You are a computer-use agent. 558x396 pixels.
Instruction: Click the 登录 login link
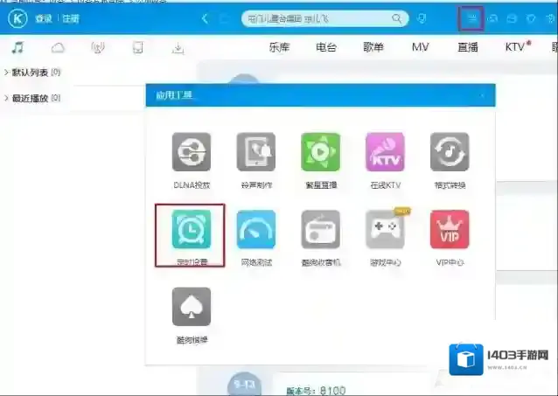pyautogui.click(x=43, y=18)
